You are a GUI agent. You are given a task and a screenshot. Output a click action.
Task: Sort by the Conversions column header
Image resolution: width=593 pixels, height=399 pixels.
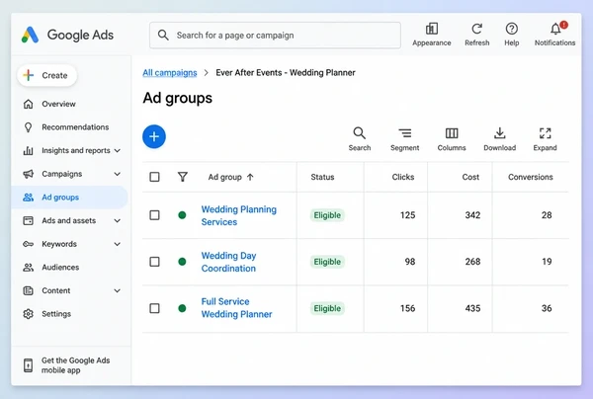pos(530,177)
